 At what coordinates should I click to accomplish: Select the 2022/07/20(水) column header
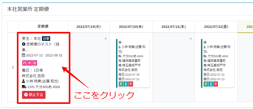(131, 27)
